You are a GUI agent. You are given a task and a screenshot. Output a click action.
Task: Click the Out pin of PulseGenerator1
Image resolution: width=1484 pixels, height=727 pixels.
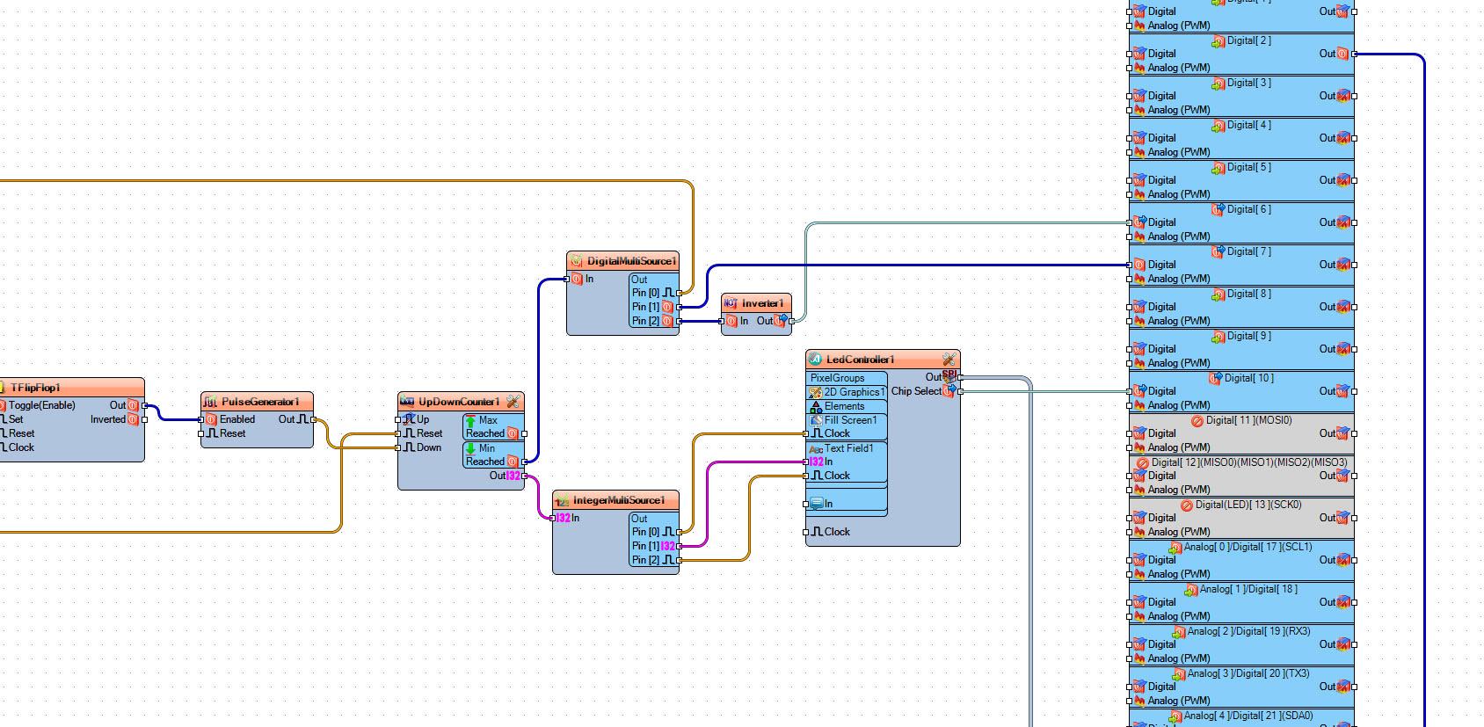(x=295, y=419)
